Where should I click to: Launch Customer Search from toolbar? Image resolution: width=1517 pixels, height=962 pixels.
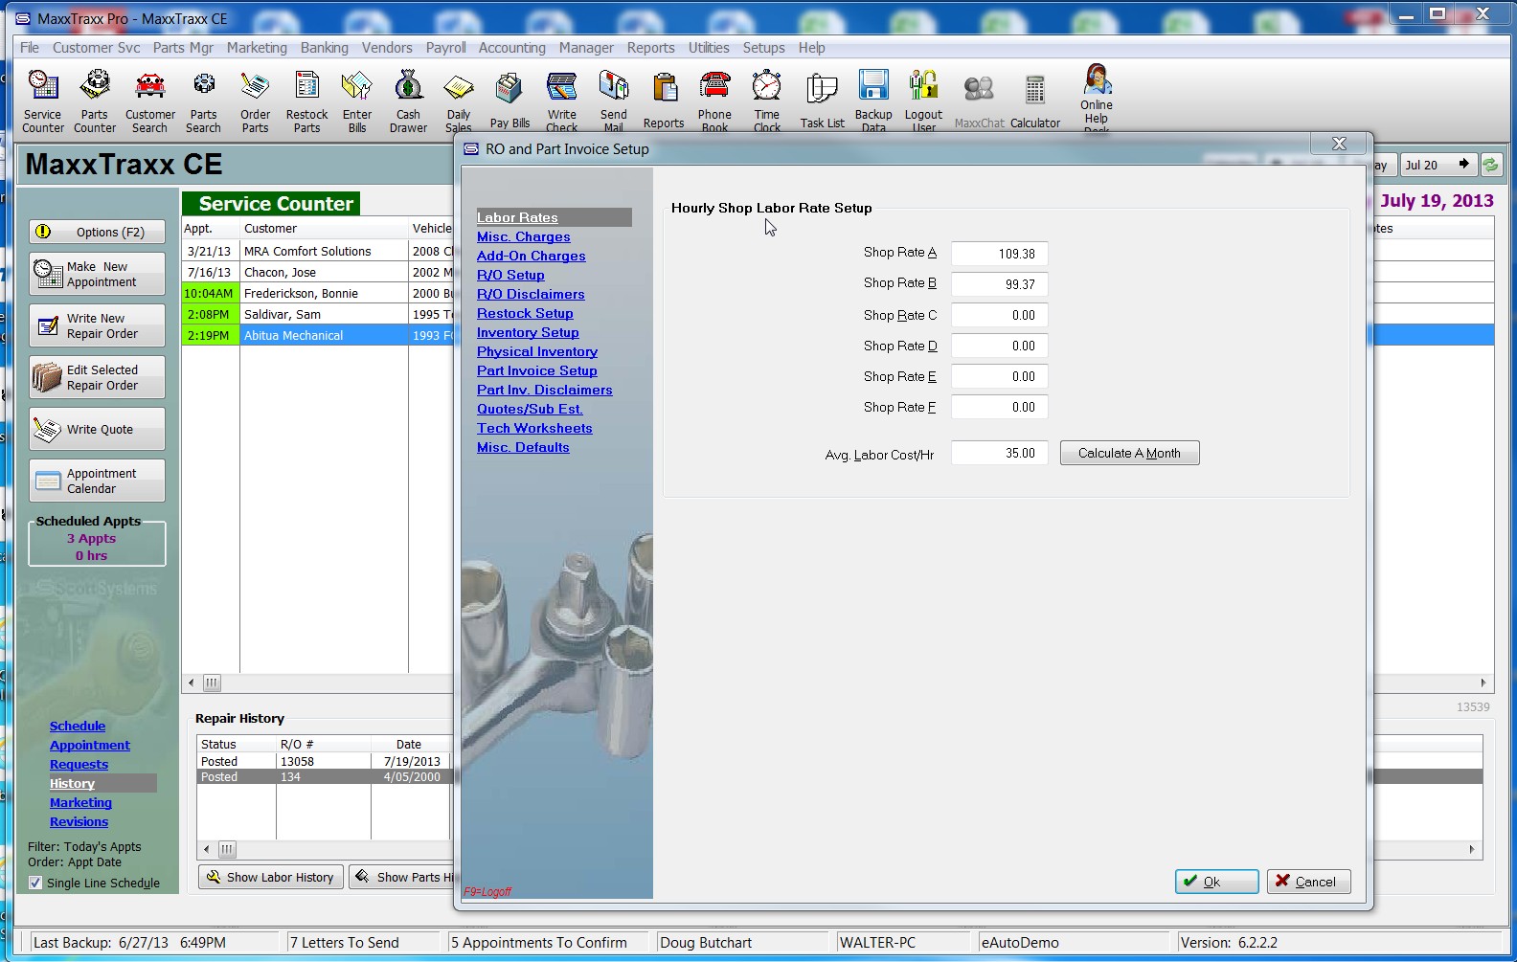click(x=150, y=101)
